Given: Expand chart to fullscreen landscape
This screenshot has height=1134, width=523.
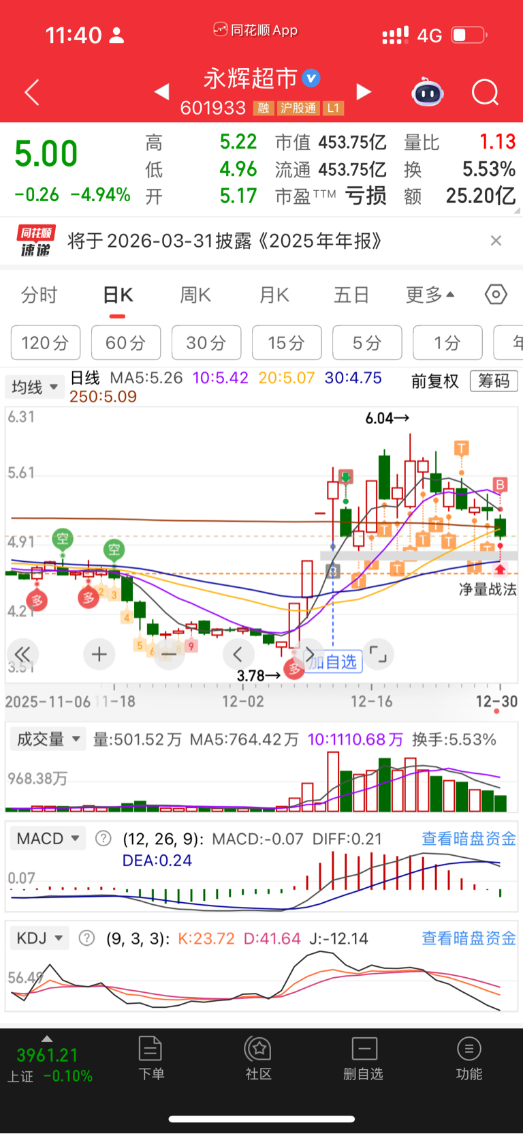Looking at the screenshot, I should point(378,655).
